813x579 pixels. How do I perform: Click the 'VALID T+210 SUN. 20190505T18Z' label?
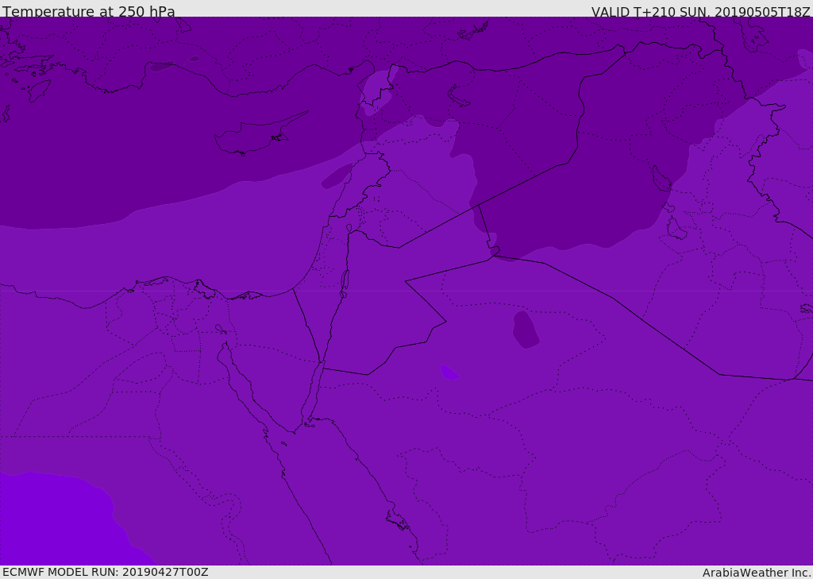tap(700, 12)
